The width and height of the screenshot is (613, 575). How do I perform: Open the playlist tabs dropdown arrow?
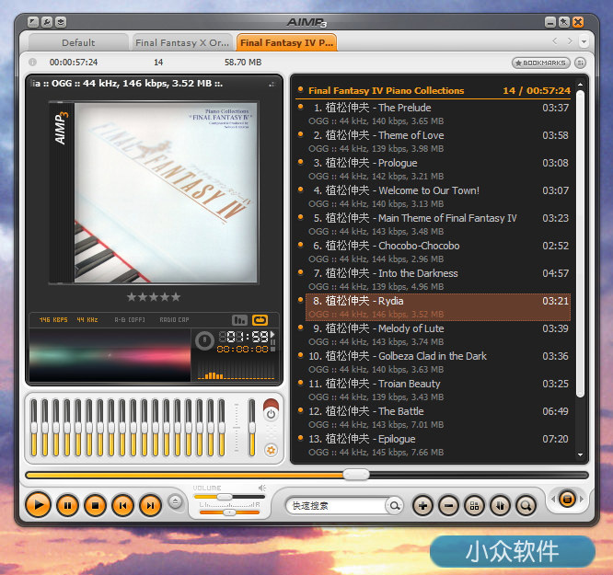[584, 41]
